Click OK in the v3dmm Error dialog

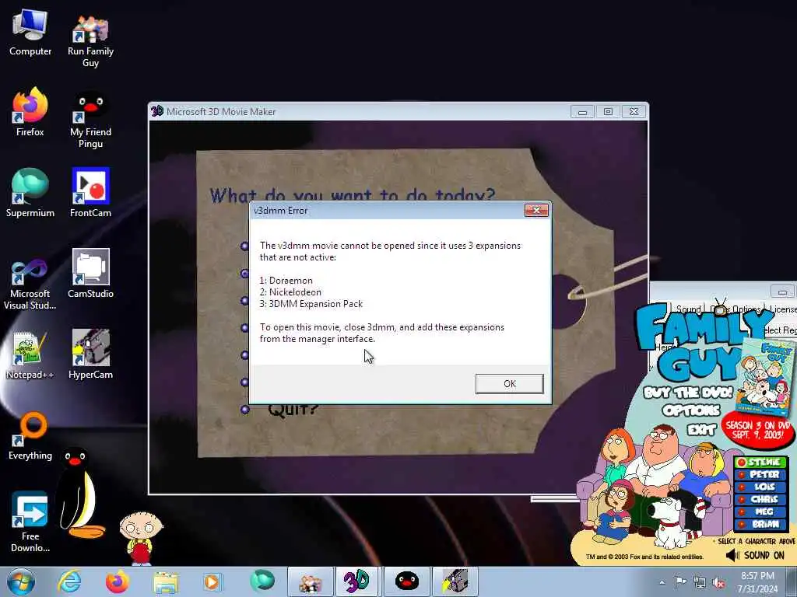point(509,384)
